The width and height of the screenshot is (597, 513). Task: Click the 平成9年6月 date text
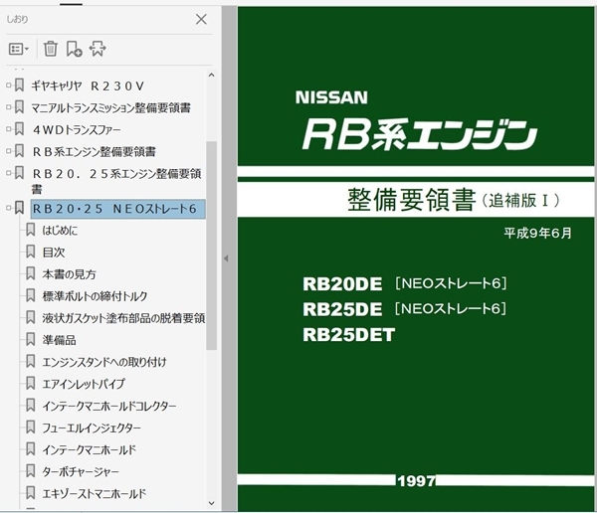538,233
